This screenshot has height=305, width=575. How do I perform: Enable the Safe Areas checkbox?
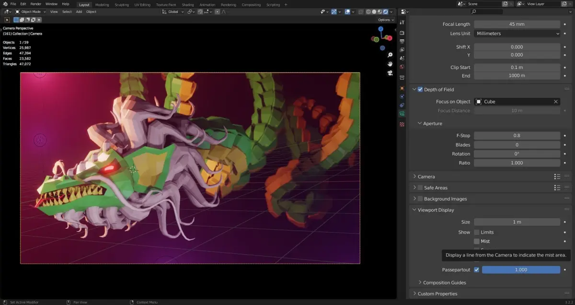point(420,188)
